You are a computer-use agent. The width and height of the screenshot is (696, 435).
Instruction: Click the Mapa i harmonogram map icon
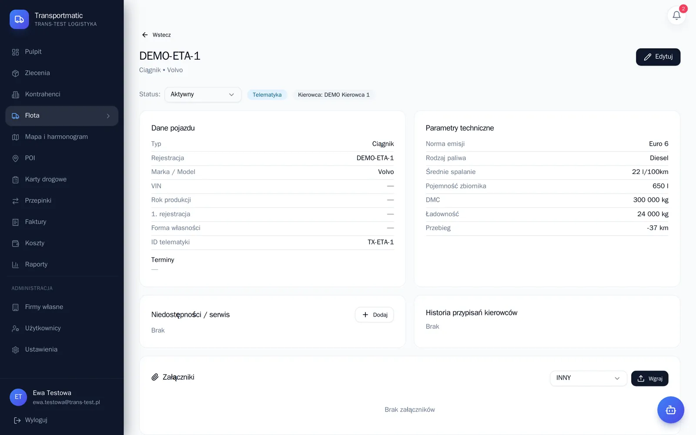pyautogui.click(x=16, y=137)
